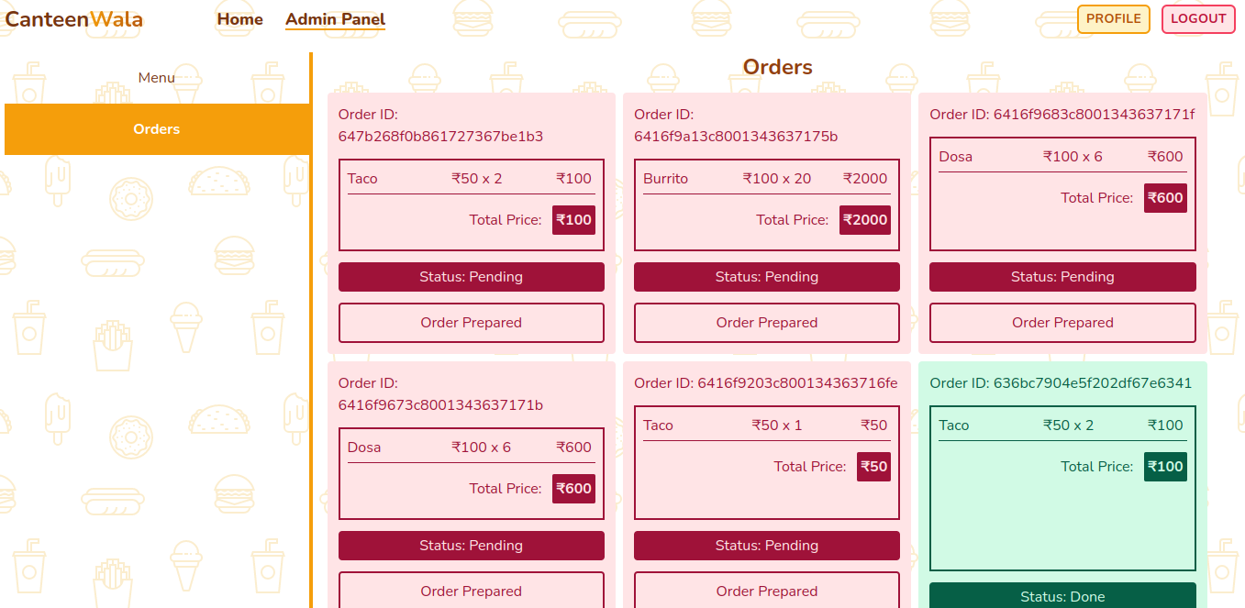The width and height of the screenshot is (1245, 608).
Task: Mark the Dosa order 6416f9673c8001343637171b prepared
Action: [x=471, y=591]
